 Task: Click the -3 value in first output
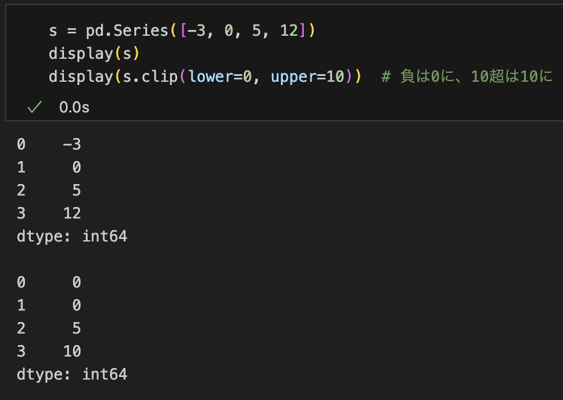(72, 144)
